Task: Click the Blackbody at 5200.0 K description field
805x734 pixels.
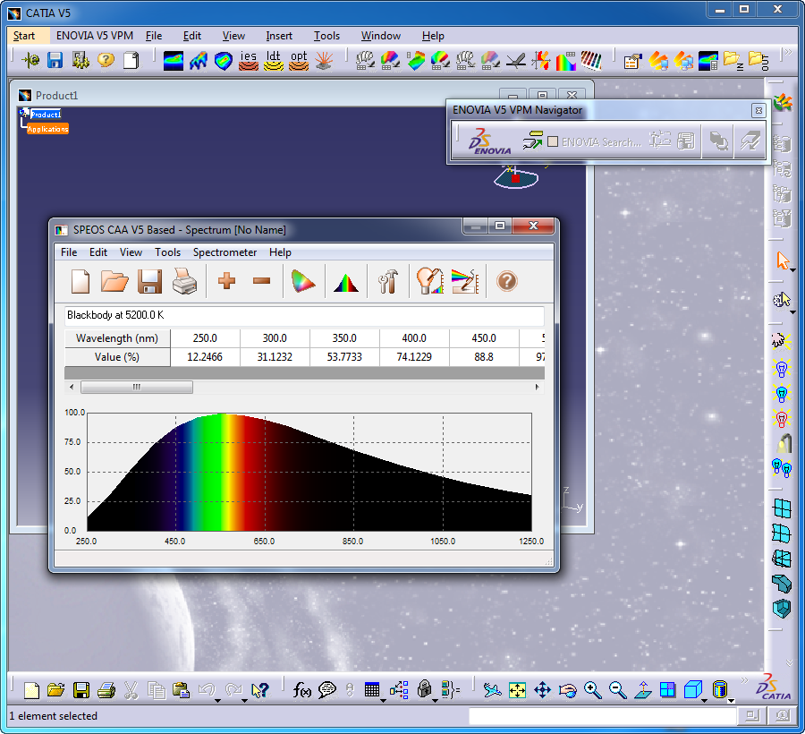Action: (x=304, y=315)
